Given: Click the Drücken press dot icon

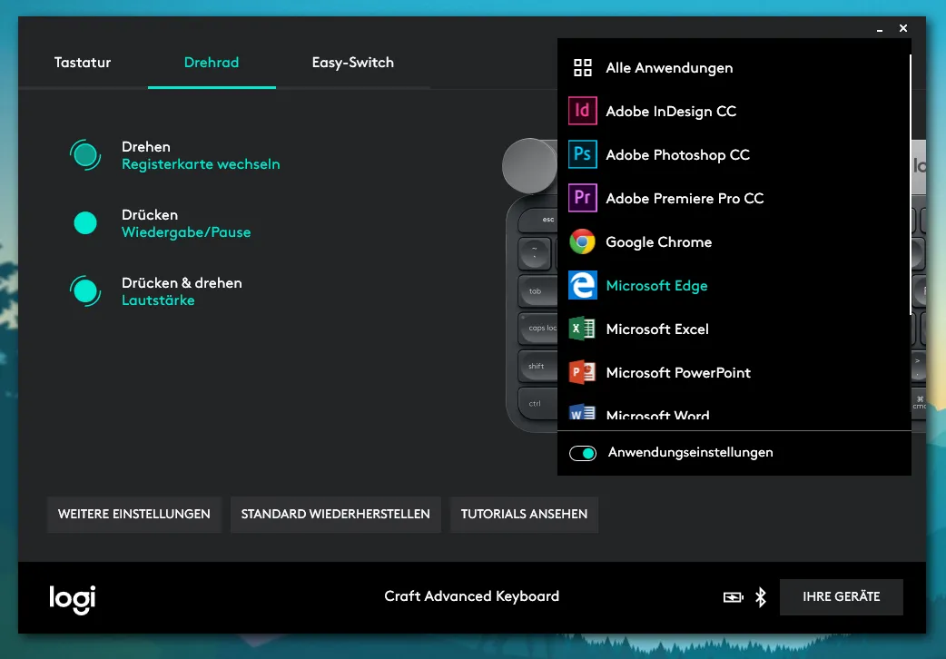Looking at the screenshot, I should pyautogui.click(x=85, y=222).
